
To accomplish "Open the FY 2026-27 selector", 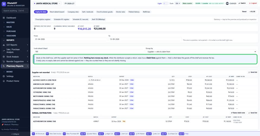I will point(70,3).
